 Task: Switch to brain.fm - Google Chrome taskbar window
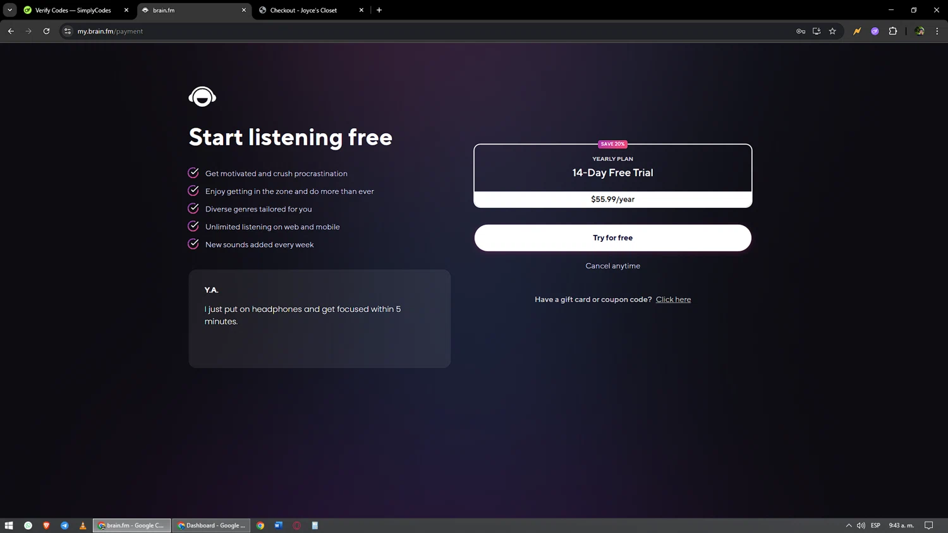(132, 525)
